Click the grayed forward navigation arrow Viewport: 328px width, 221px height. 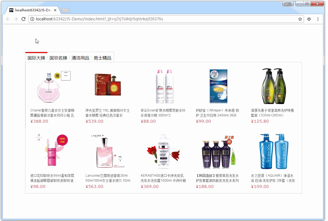[x=16, y=19]
